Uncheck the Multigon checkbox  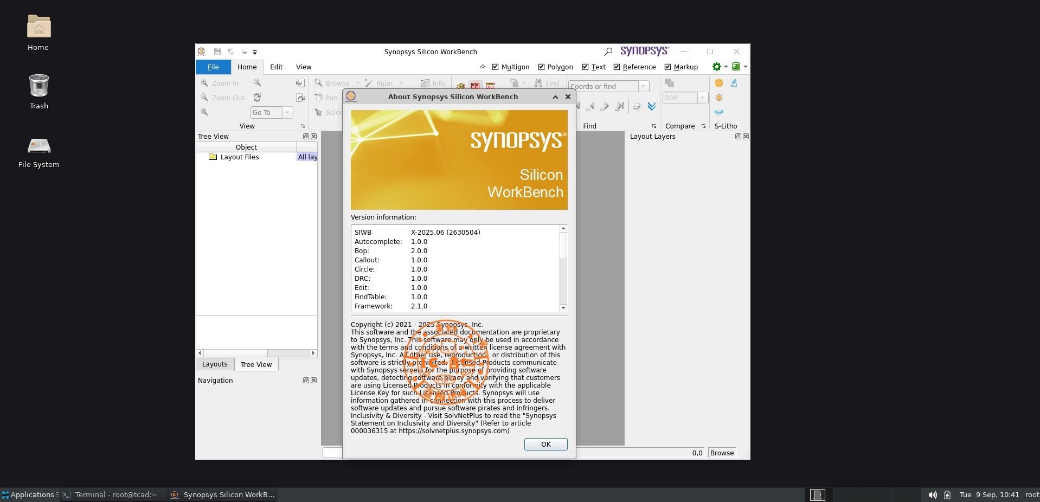[x=495, y=67]
